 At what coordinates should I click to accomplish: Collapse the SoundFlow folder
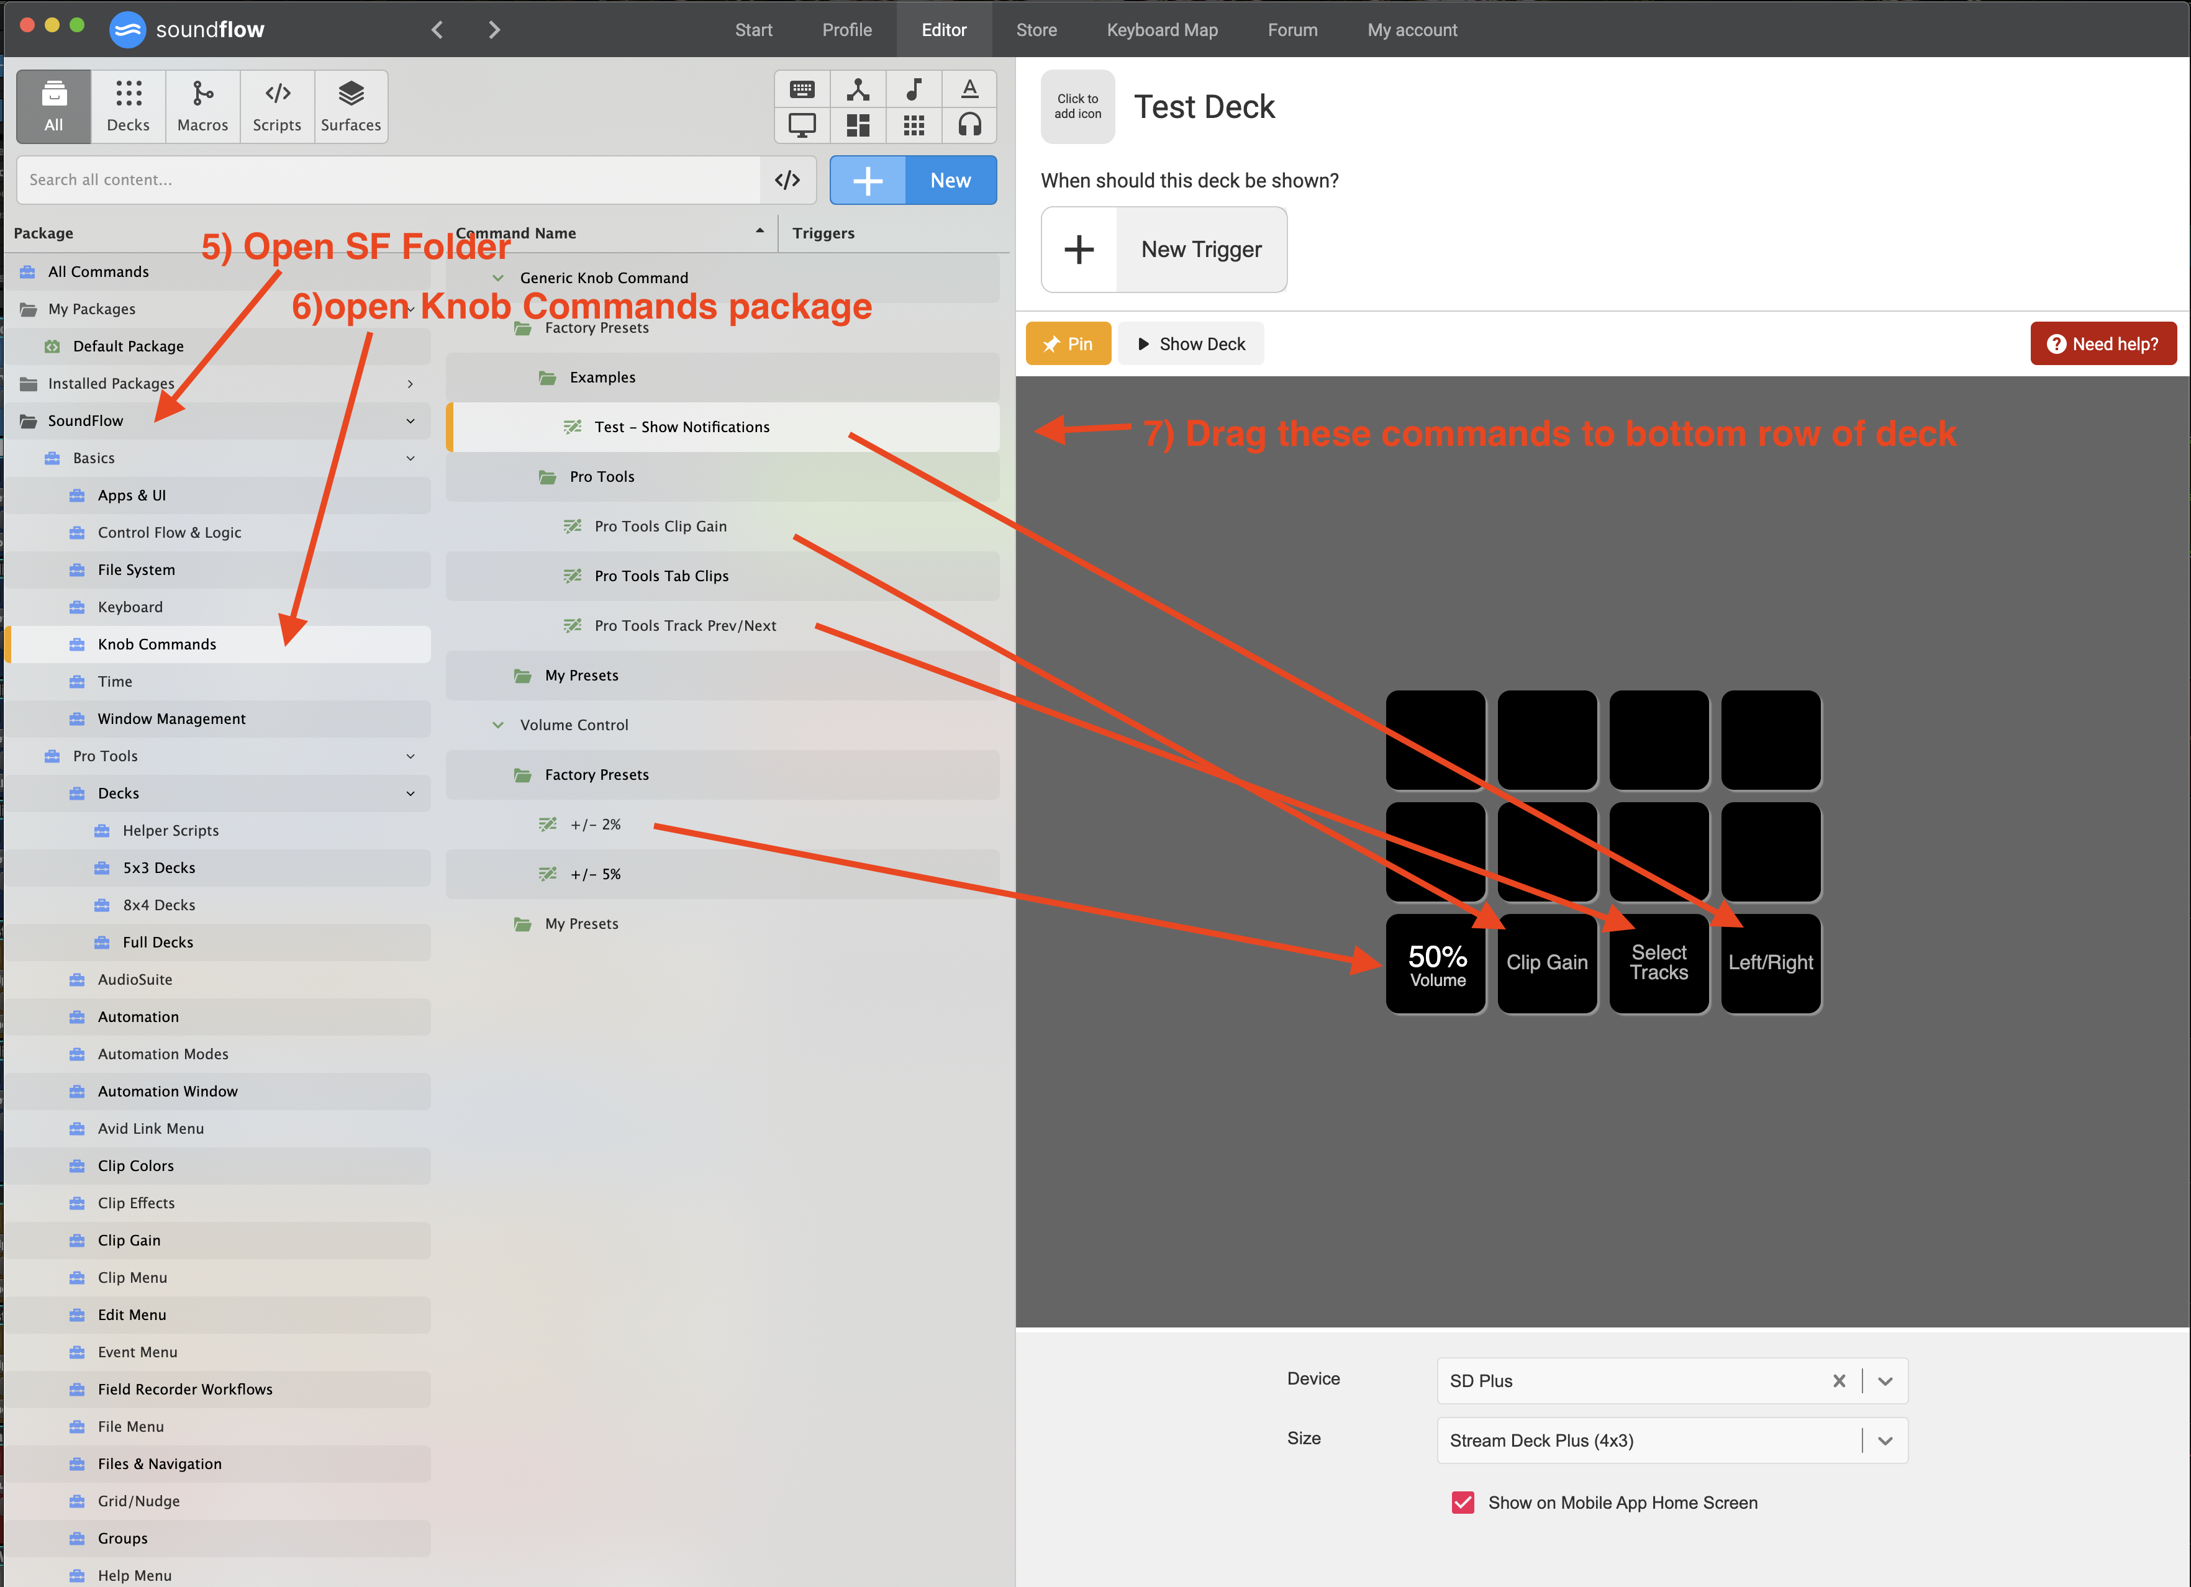[411, 421]
